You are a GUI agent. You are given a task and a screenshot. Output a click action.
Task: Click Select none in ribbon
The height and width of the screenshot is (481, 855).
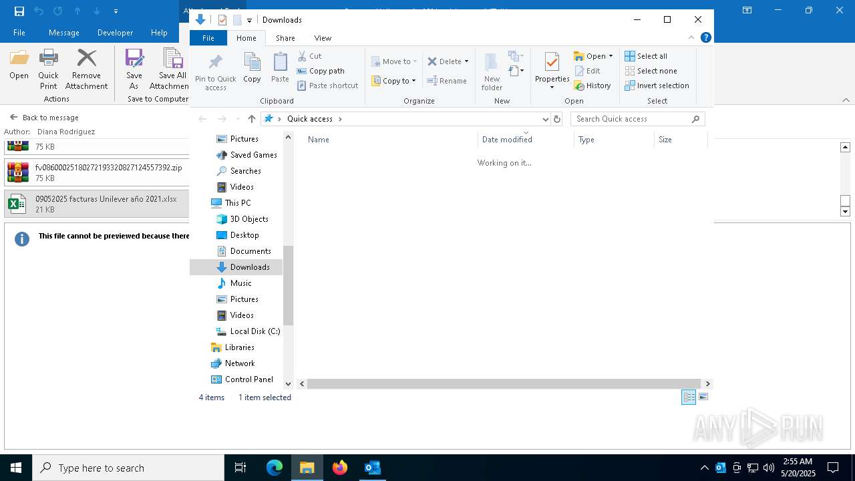coord(651,71)
